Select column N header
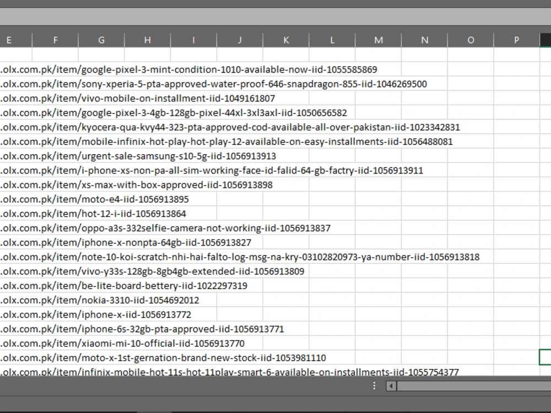The height and width of the screenshot is (413, 551). click(x=424, y=40)
